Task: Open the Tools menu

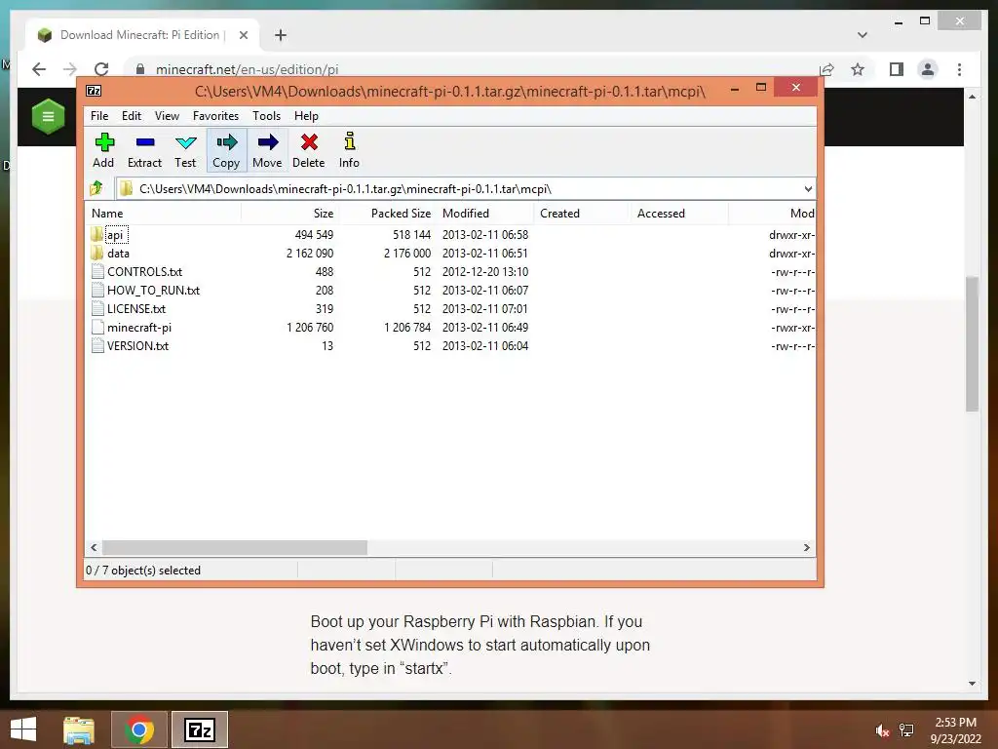Action: tap(267, 116)
